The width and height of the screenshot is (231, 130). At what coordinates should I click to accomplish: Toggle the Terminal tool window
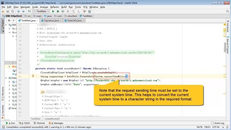(x=39, y=123)
